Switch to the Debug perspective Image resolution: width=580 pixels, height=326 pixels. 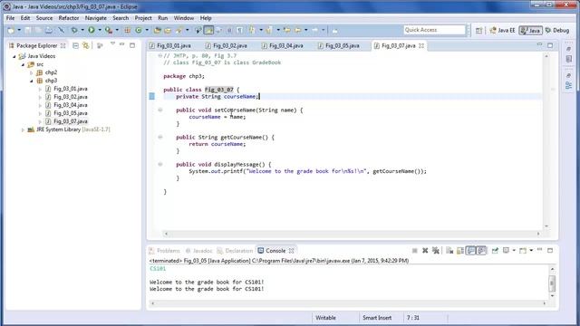click(557, 30)
